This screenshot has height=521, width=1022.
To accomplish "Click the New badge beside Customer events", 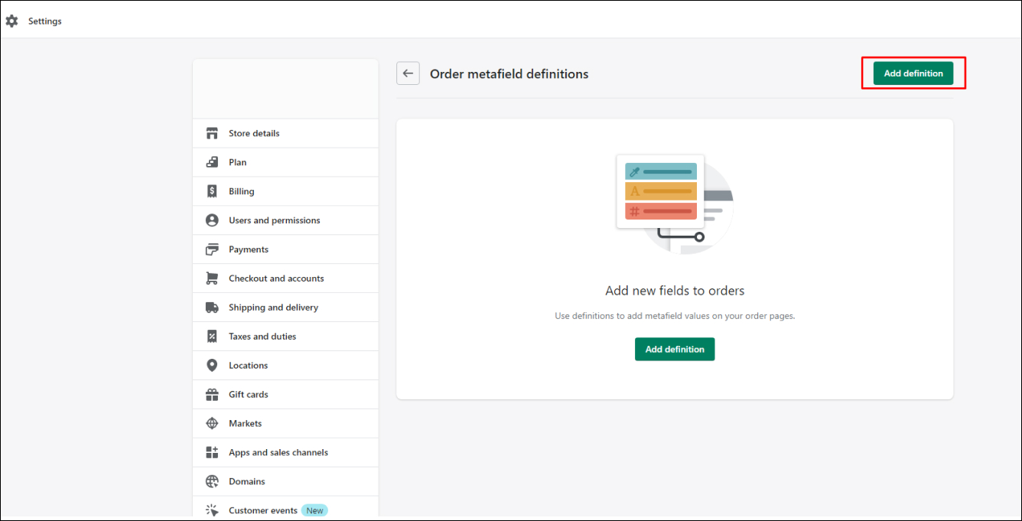I will click(314, 510).
